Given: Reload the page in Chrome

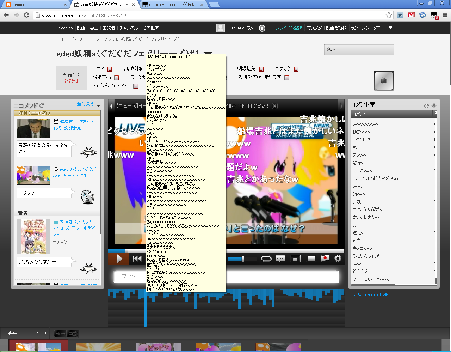Looking at the screenshot, I should [26, 15].
